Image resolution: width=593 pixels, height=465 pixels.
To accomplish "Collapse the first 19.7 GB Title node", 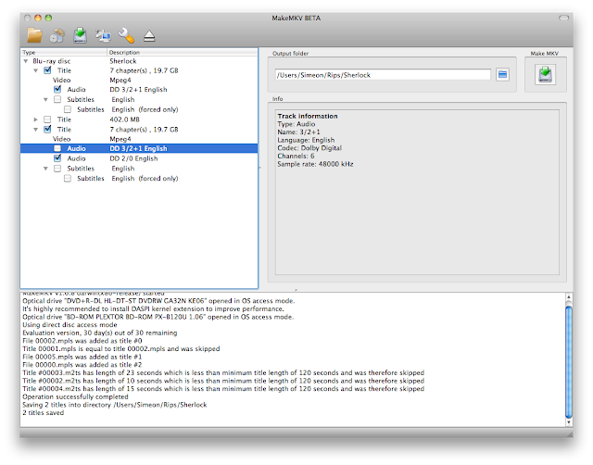I will pyautogui.click(x=35, y=70).
